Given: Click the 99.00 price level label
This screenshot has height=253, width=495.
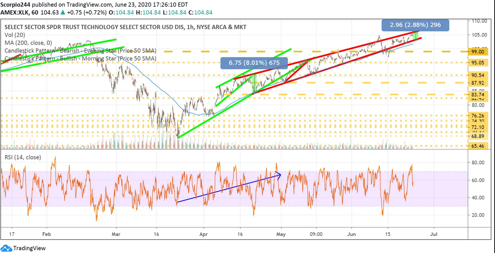Looking at the screenshot, I should (x=478, y=52).
